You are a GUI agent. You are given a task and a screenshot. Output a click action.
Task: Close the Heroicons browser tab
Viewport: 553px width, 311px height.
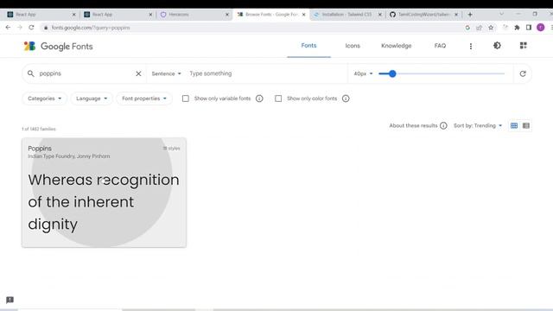click(227, 15)
